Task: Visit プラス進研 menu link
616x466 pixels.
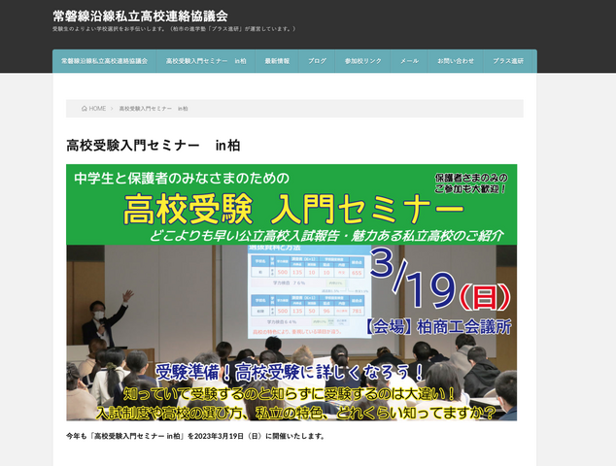Action: coord(508,61)
